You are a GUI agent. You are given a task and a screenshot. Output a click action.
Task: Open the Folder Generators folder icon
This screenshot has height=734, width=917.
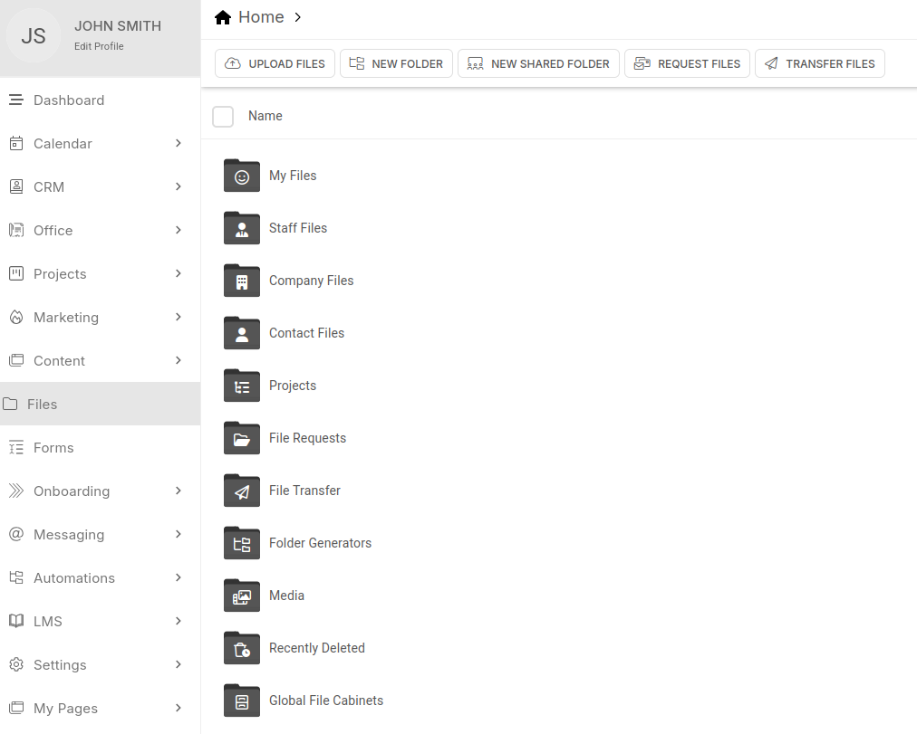(x=241, y=544)
